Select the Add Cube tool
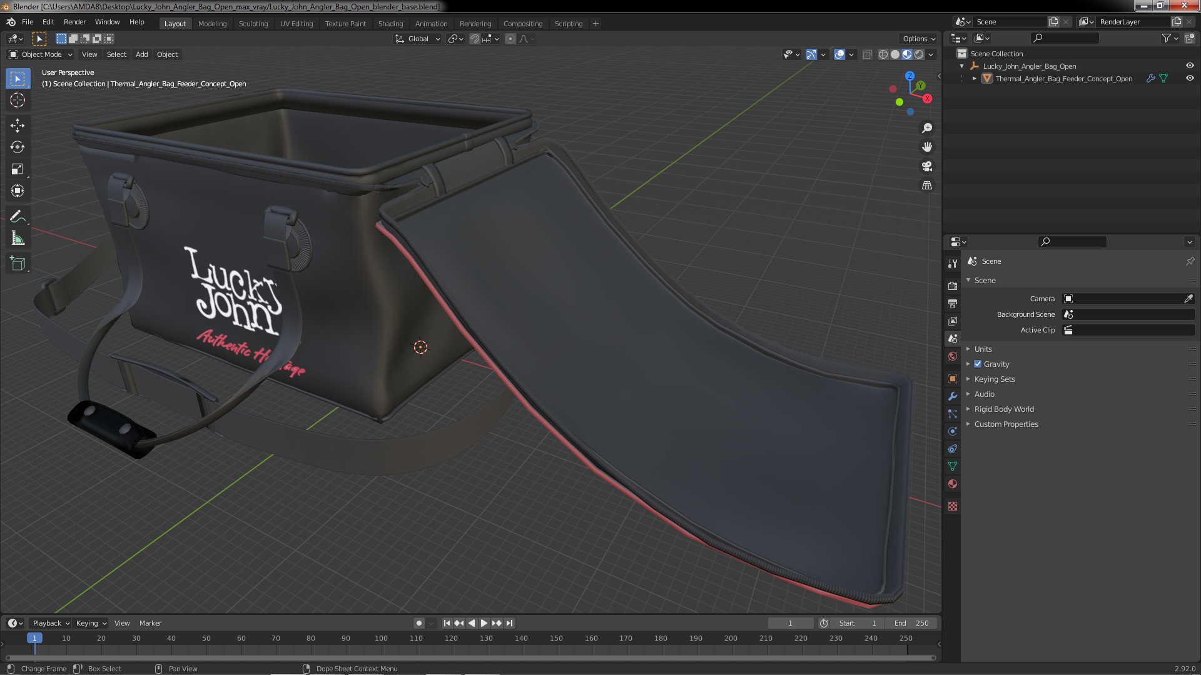 [x=18, y=264]
